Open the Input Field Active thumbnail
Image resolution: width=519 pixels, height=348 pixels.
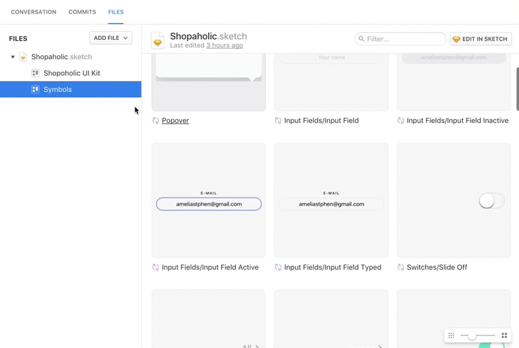point(209,200)
